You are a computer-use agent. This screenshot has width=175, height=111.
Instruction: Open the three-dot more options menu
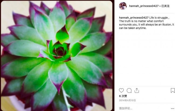point(173,108)
